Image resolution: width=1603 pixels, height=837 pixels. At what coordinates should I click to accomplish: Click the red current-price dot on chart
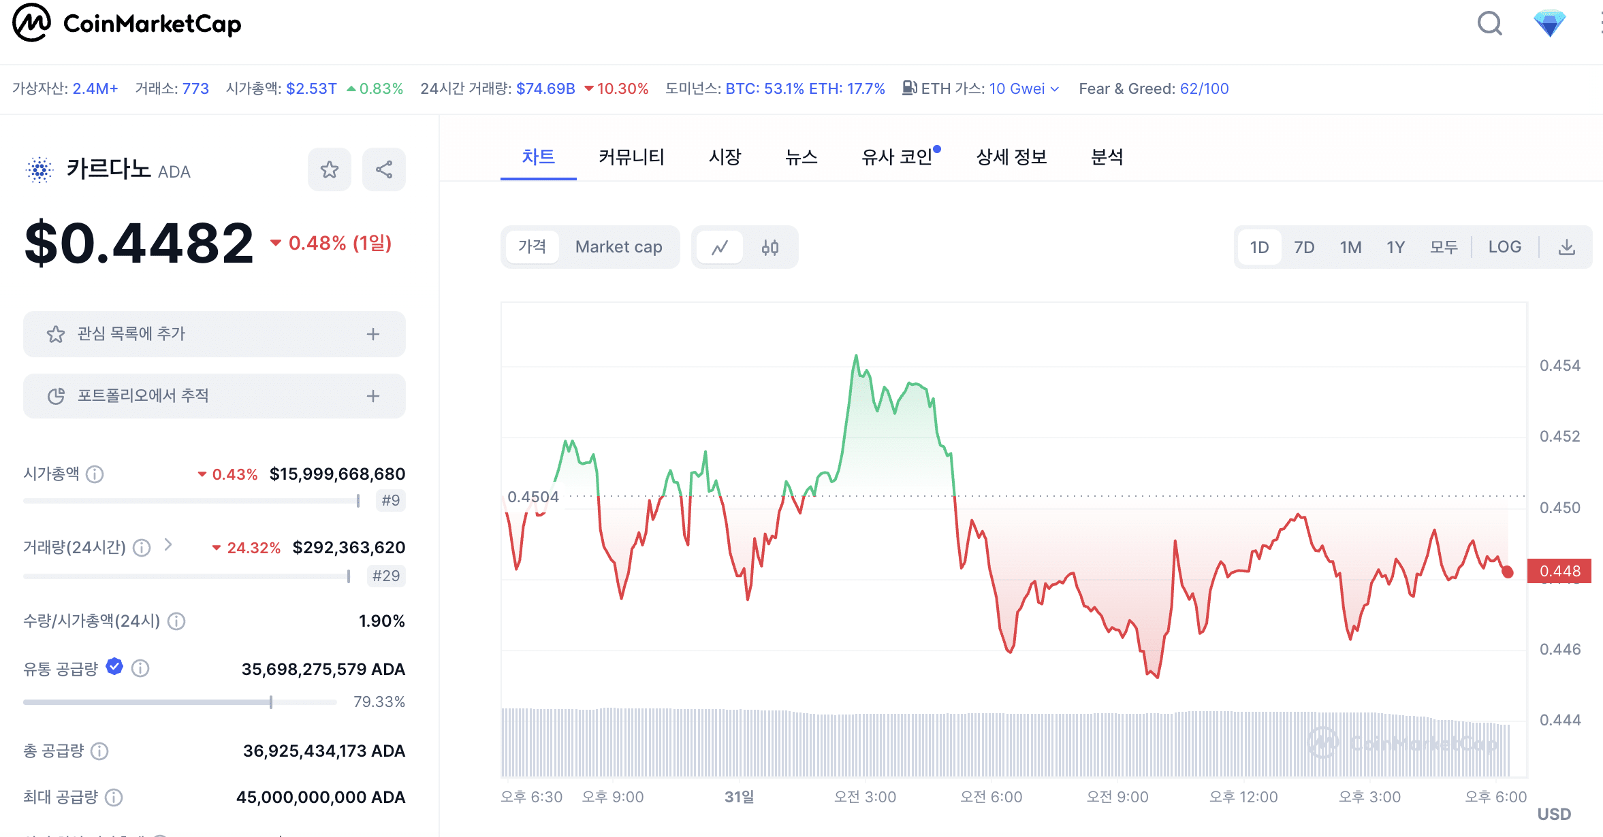(1508, 572)
